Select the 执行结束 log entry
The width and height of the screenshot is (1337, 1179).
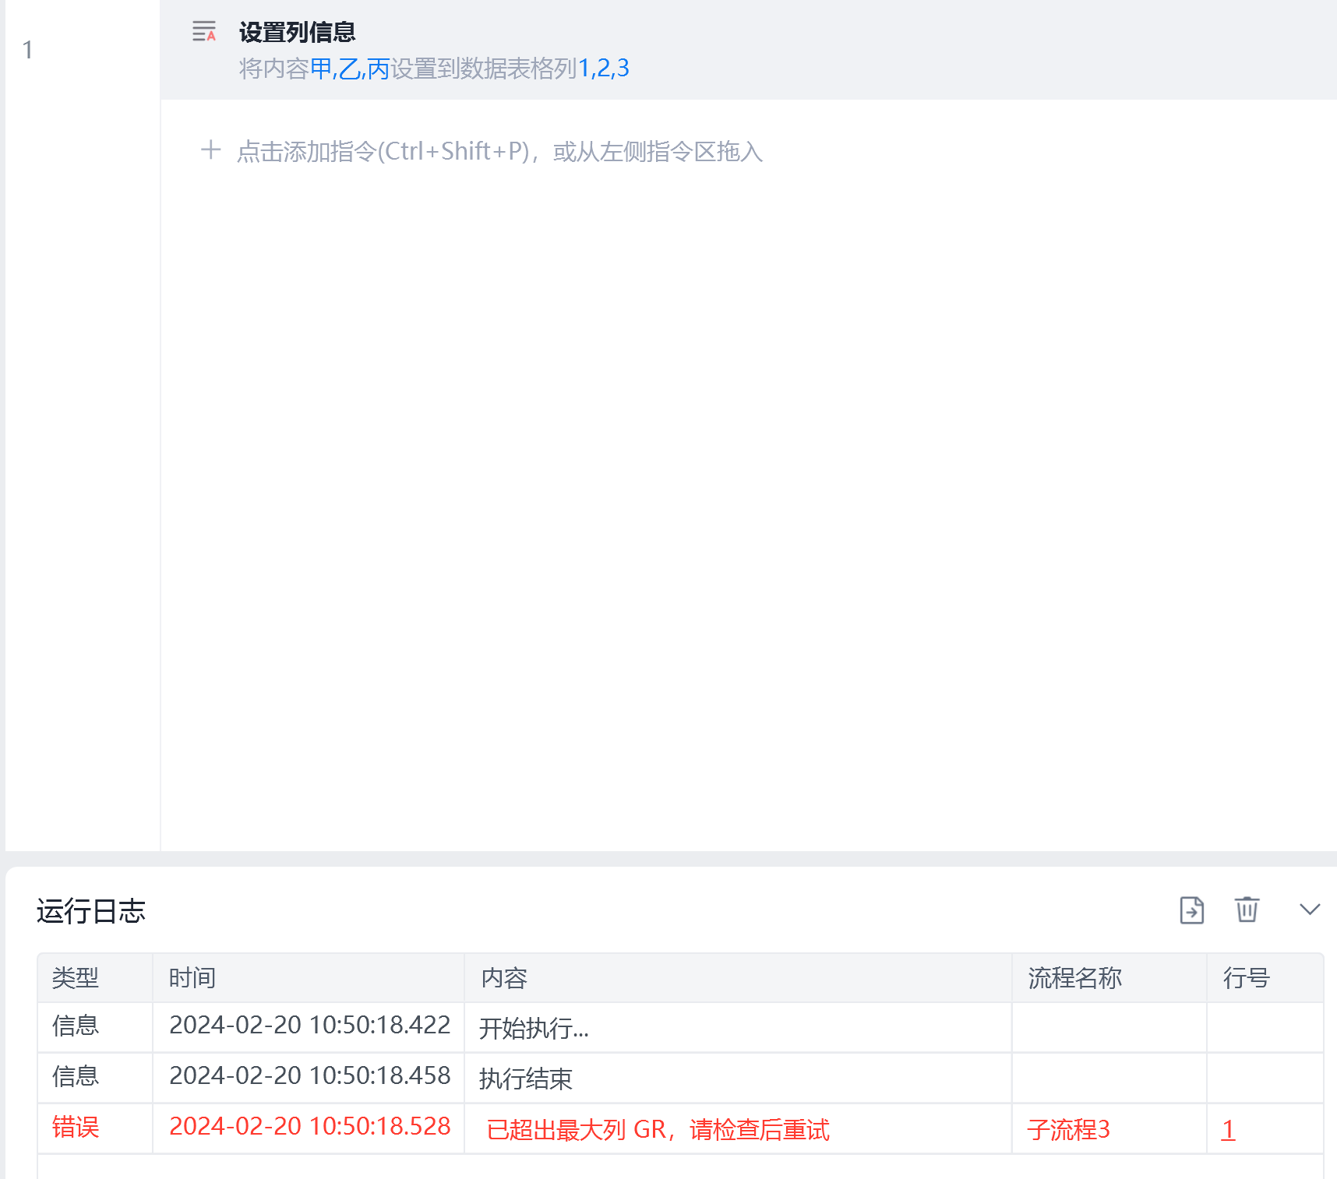(526, 1079)
